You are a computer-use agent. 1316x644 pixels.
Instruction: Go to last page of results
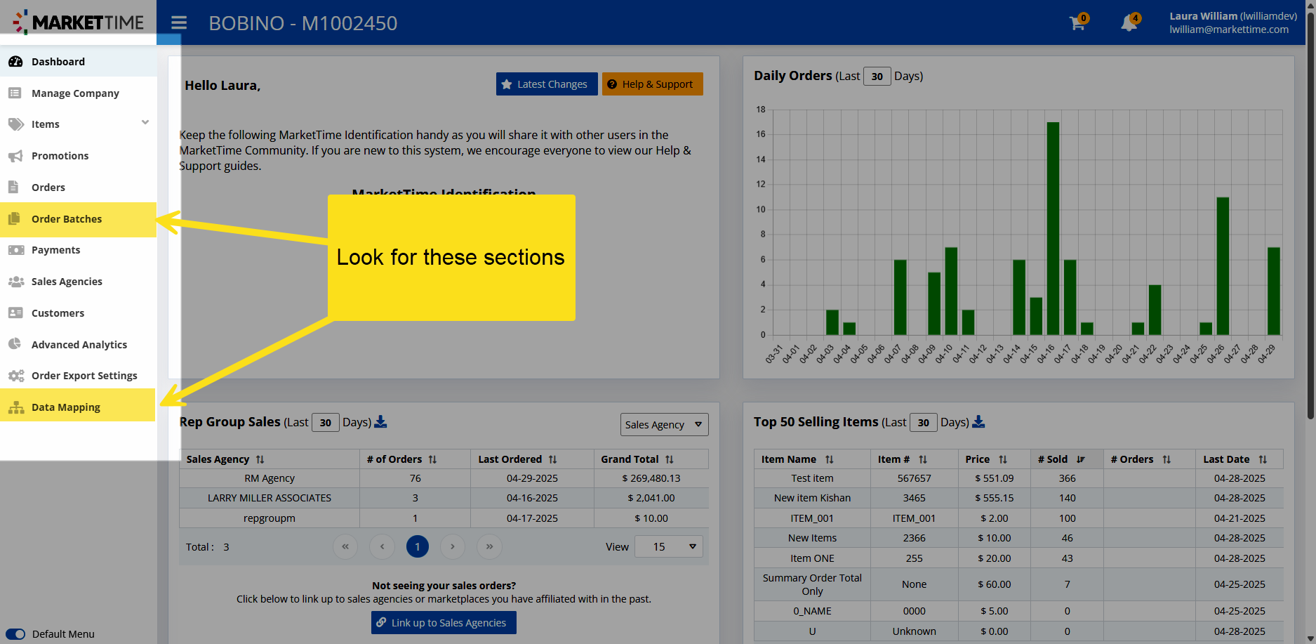pyautogui.click(x=489, y=546)
